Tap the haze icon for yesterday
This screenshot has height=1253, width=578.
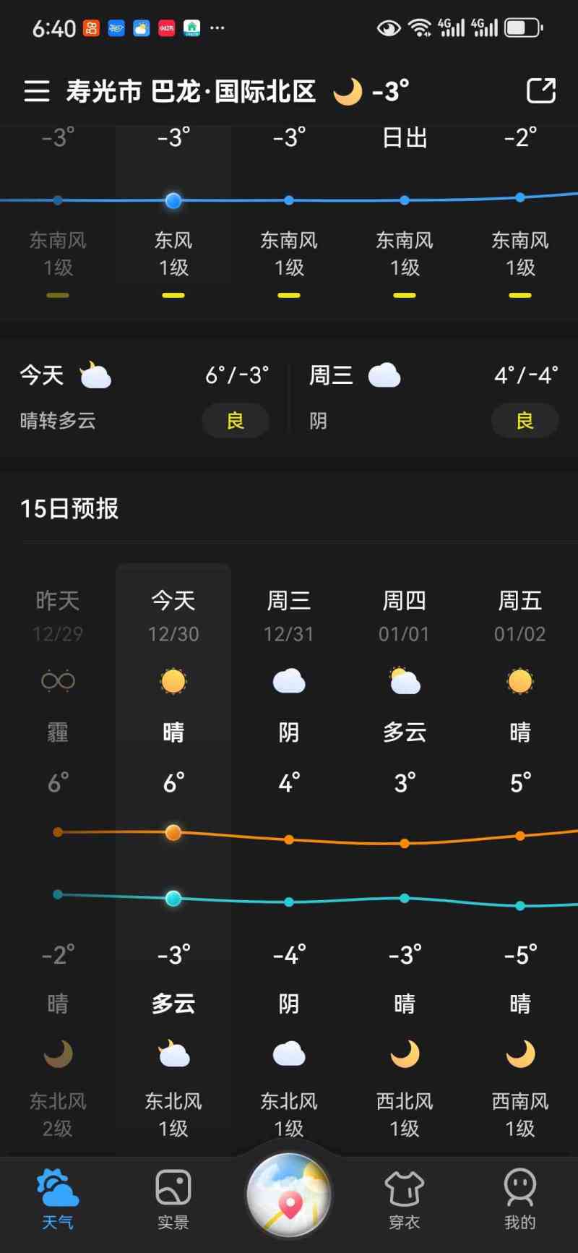click(58, 681)
